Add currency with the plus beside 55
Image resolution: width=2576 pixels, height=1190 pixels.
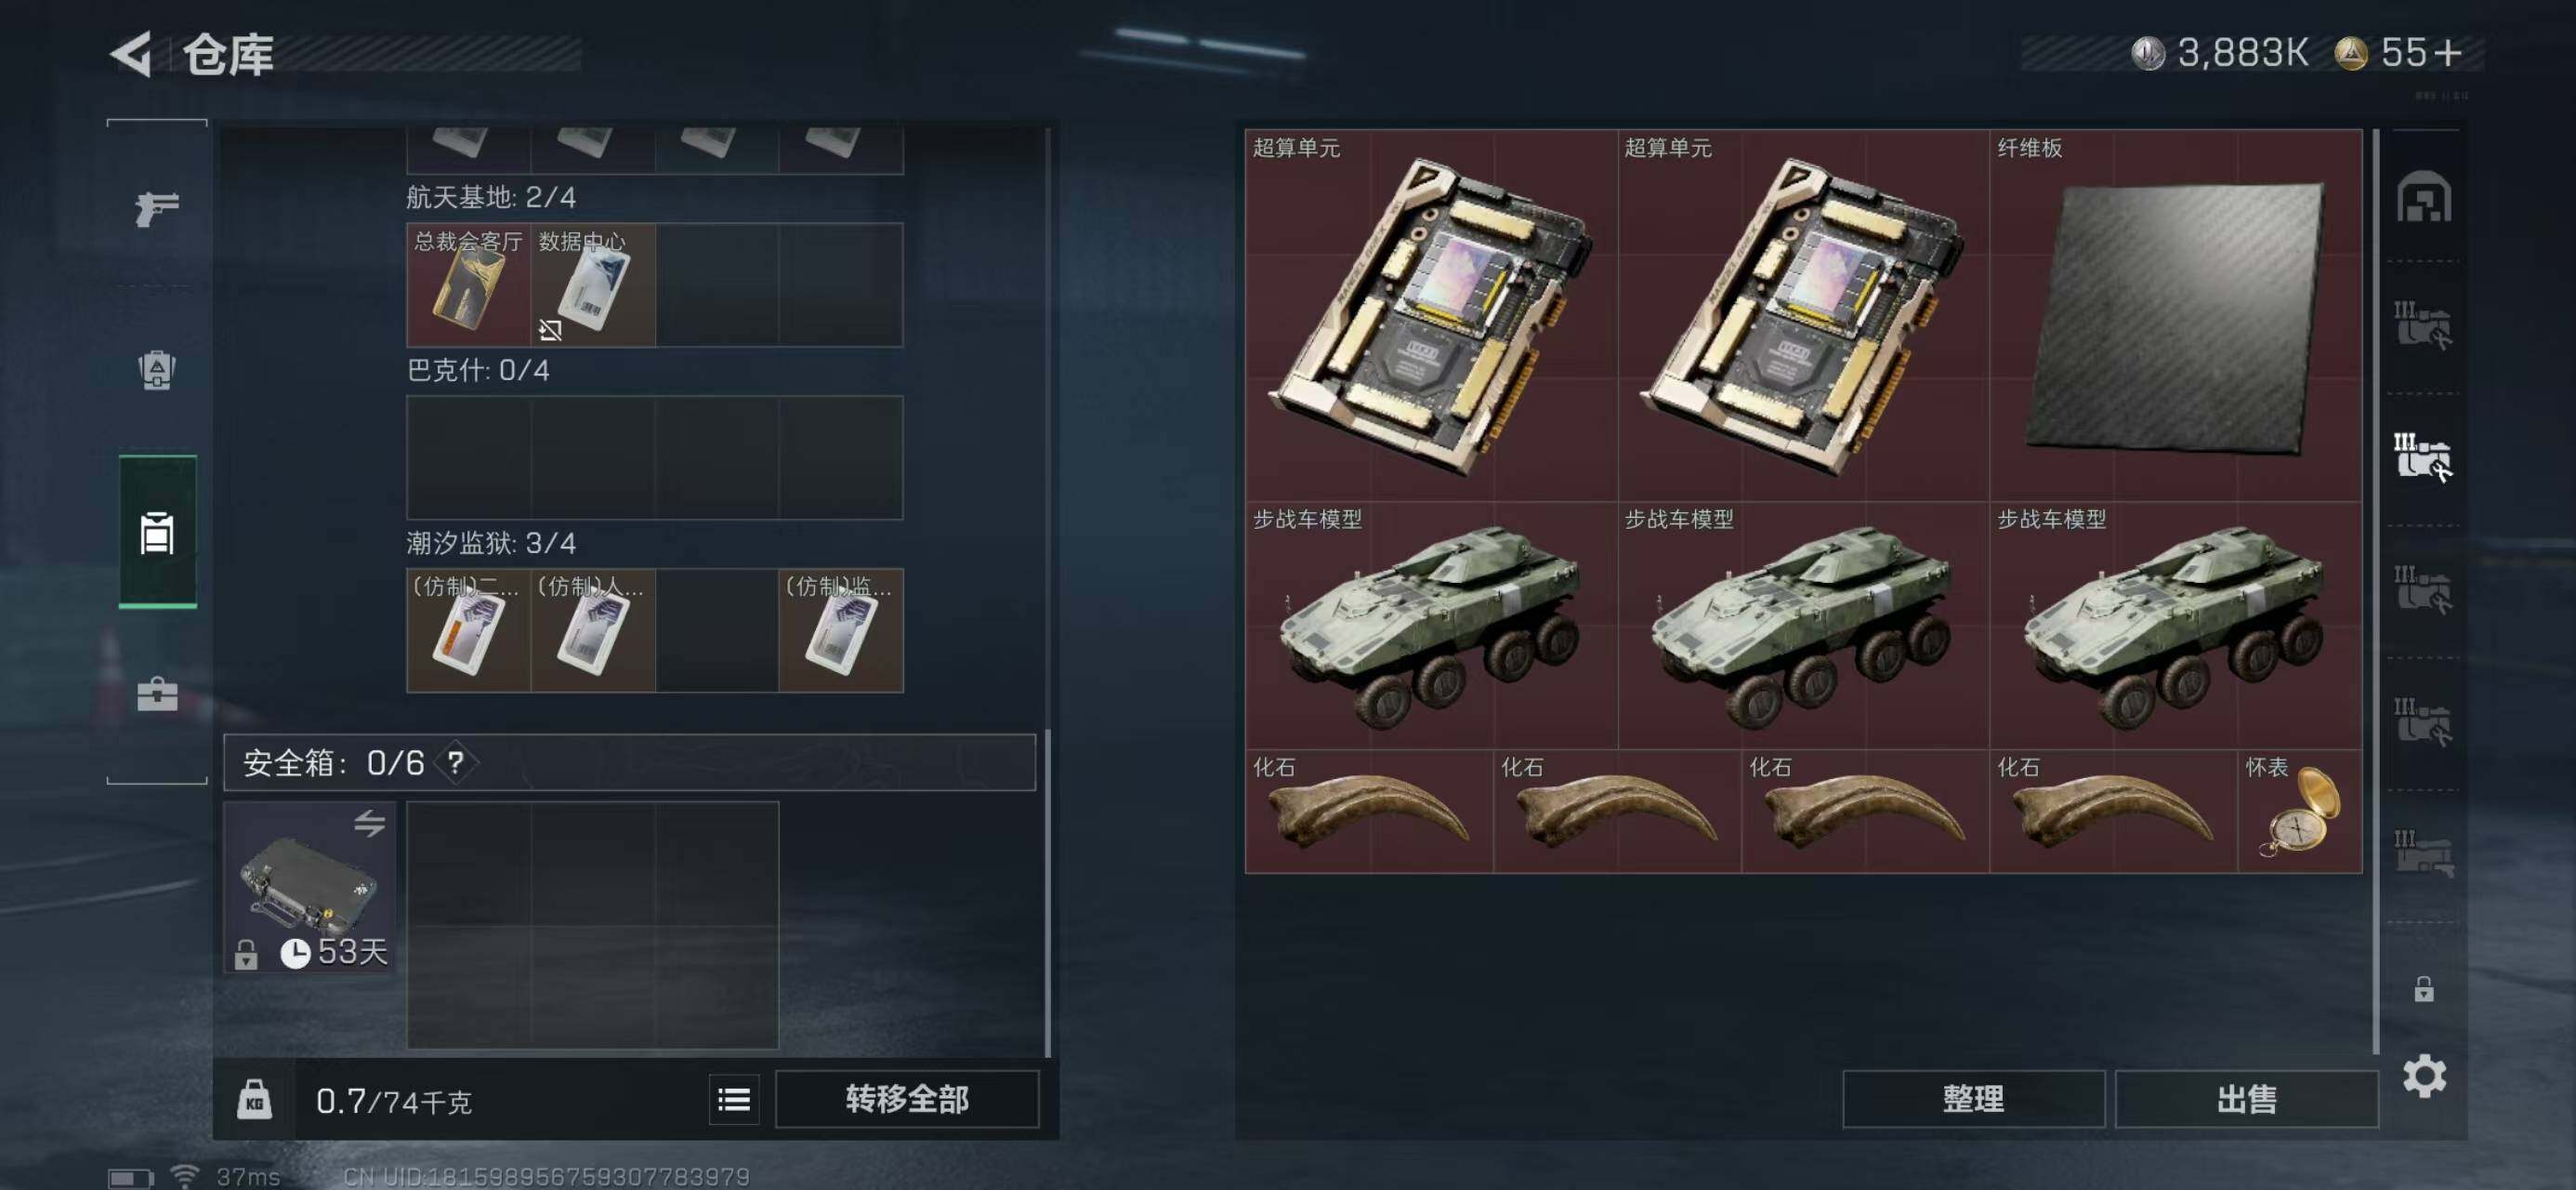[2447, 52]
